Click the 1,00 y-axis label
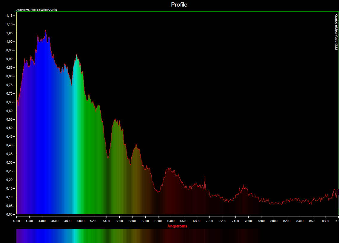The height and width of the screenshot is (243, 339). 9,41
